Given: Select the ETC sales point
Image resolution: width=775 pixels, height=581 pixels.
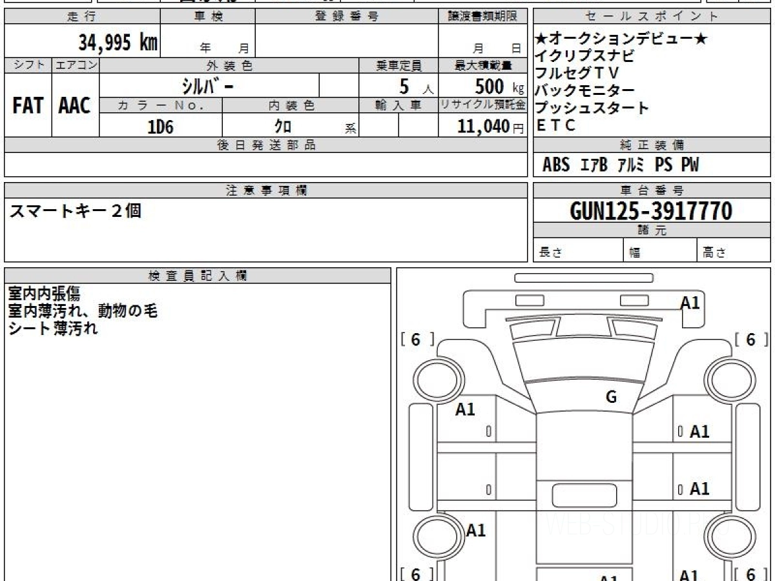Looking at the screenshot, I should (x=556, y=125).
